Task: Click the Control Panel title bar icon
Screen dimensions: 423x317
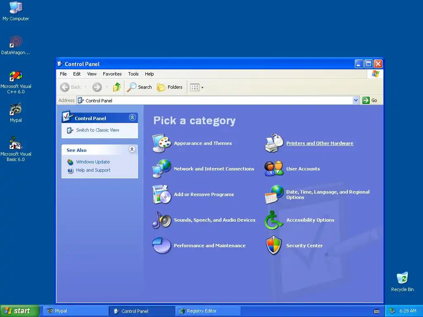Action: coord(60,64)
